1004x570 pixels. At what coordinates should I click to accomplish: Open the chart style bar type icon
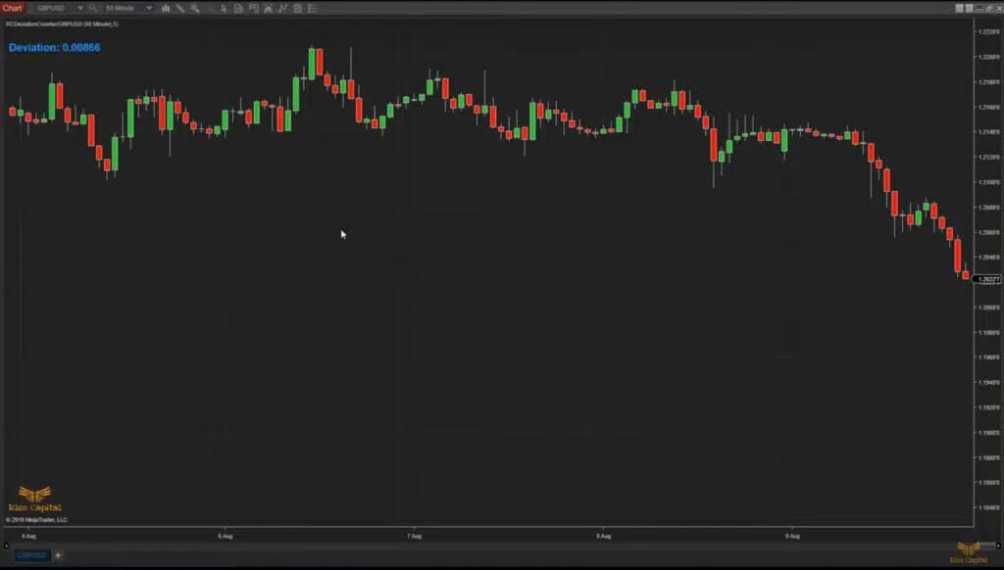pos(166,8)
